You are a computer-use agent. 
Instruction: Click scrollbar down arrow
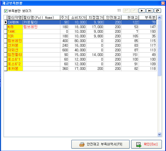point(159,135)
